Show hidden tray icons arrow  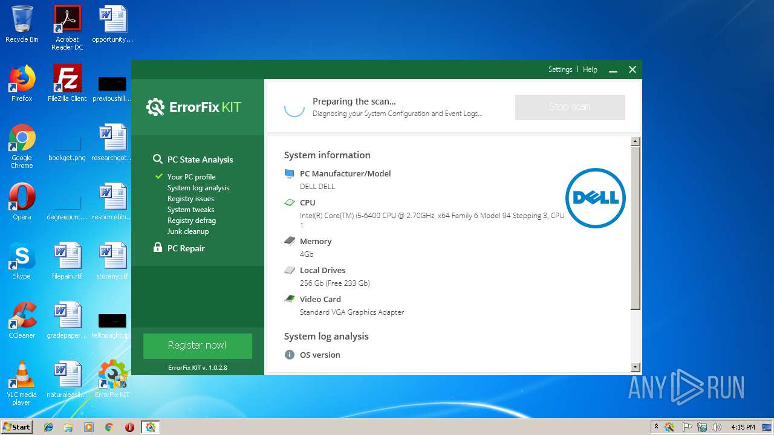656,427
